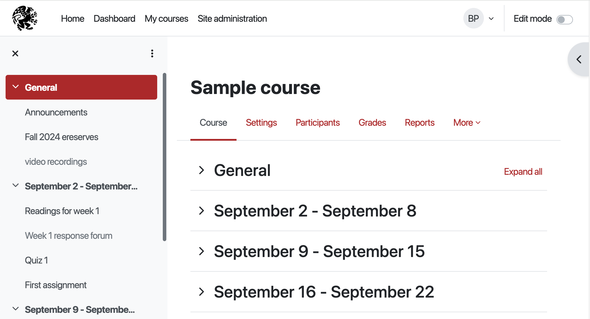590x319 pixels.
Task: Click the BP user avatar
Action: 473,19
